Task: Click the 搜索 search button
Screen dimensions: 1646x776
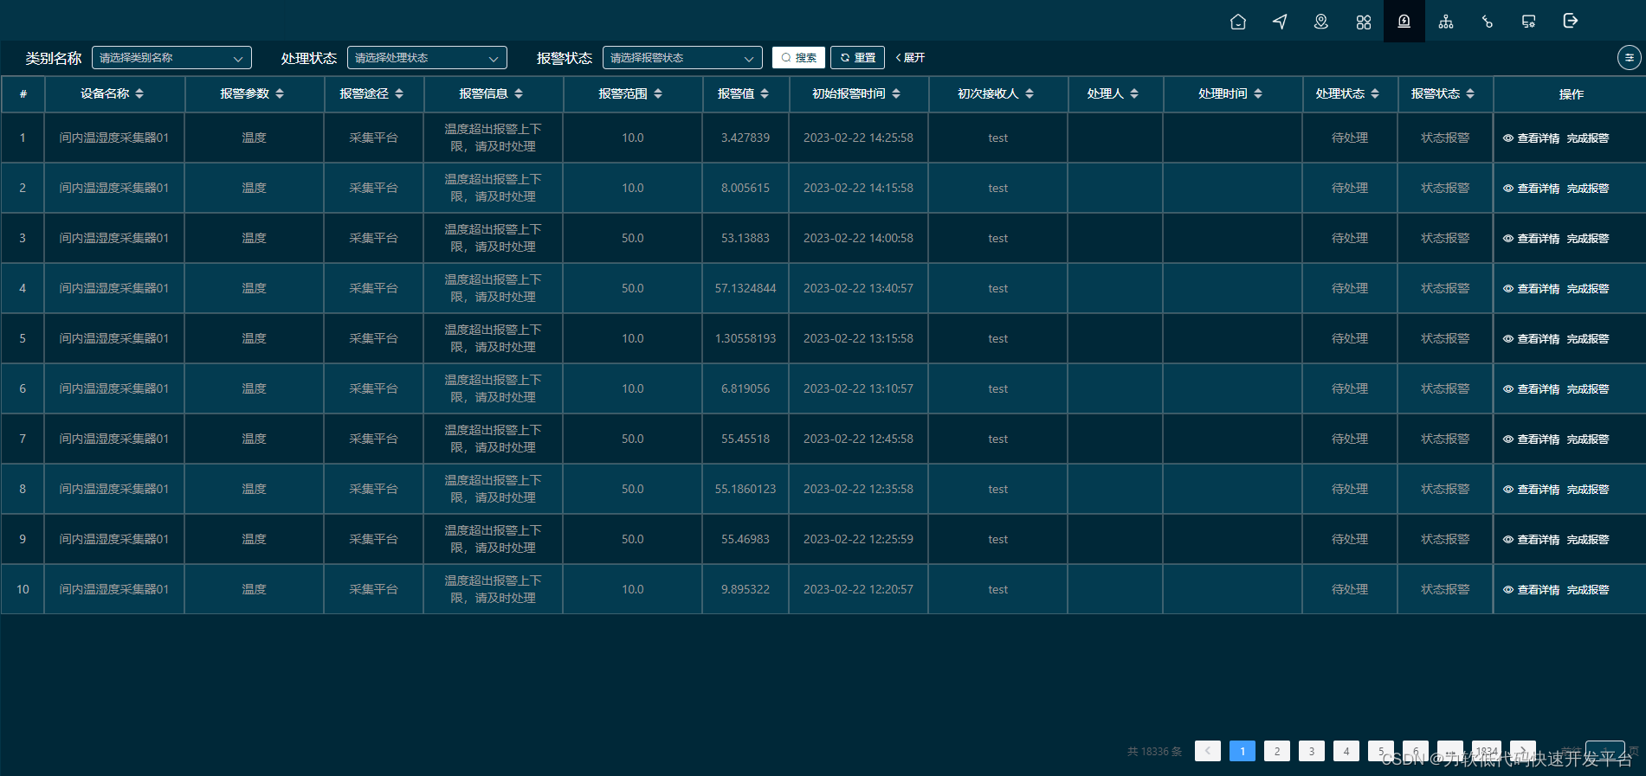Action: pyautogui.click(x=798, y=58)
